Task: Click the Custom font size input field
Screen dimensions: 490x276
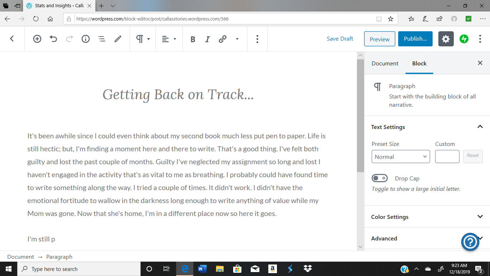Action: pyautogui.click(x=447, y=157)
